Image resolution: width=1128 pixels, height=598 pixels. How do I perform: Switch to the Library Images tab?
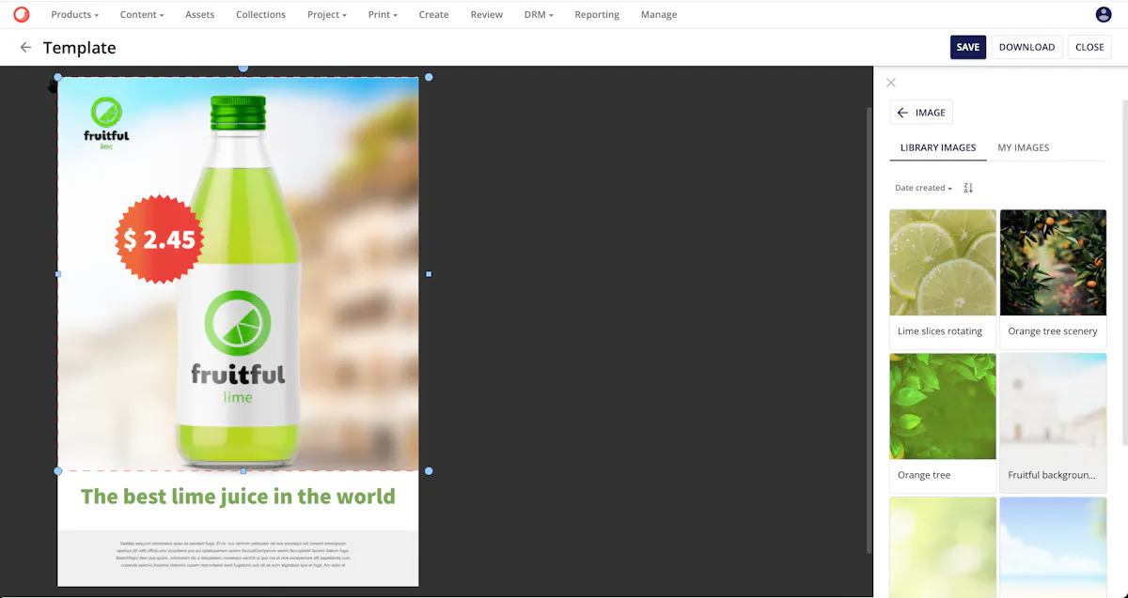938,147
